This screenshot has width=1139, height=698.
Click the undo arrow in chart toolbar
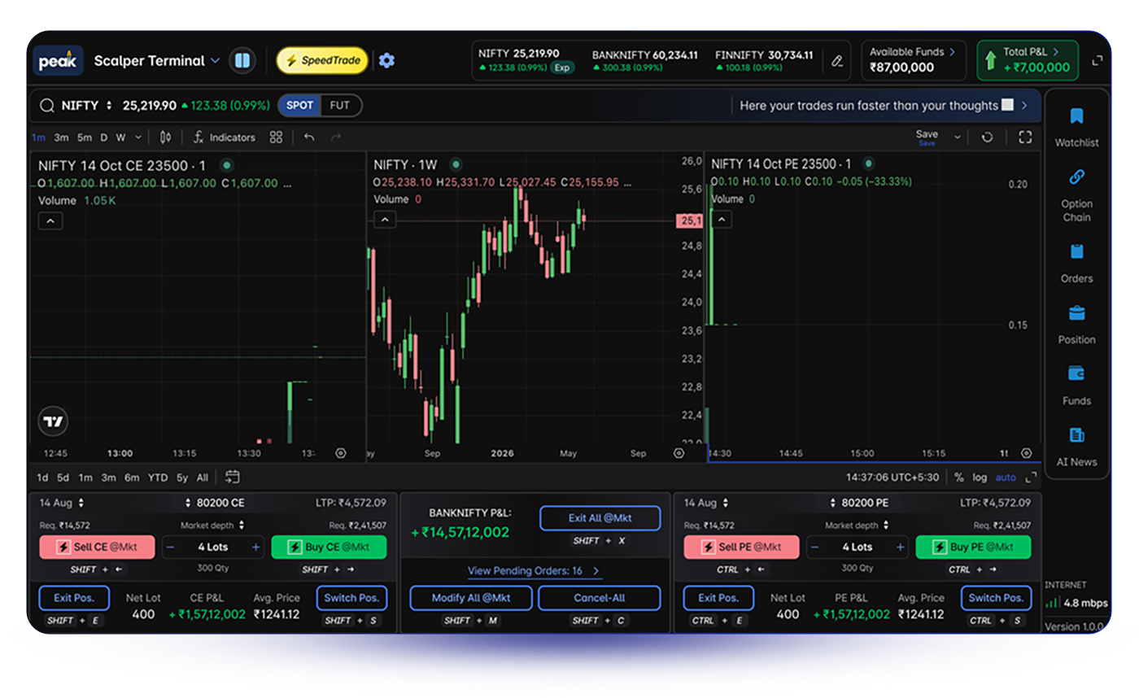click(x=309, y=137)
